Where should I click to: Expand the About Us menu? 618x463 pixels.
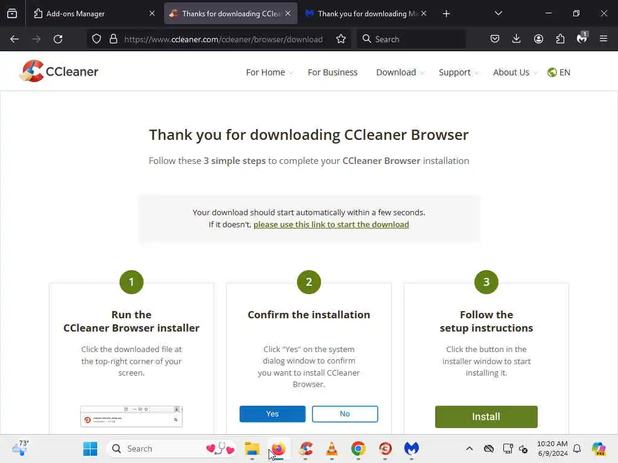(x=515, y=72)
